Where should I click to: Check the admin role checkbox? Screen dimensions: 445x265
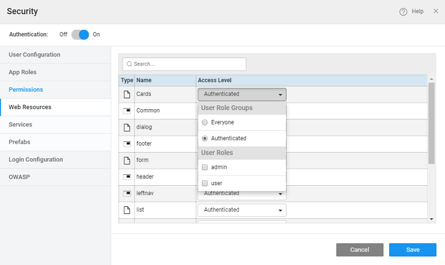(x=205, y=167)
